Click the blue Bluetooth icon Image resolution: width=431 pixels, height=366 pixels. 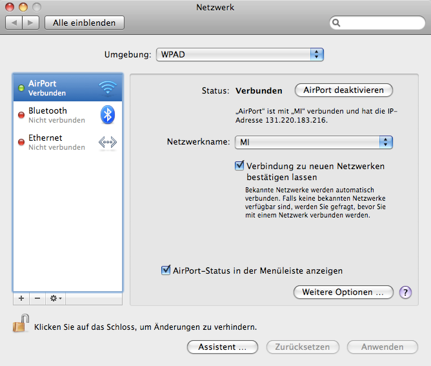click(108, 115)
